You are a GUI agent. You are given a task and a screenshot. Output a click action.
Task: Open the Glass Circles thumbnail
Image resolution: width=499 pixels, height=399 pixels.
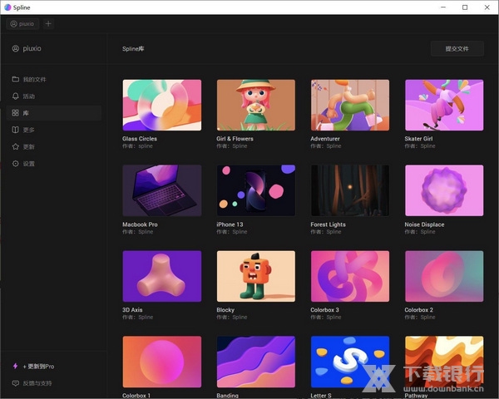coord(161,105)
